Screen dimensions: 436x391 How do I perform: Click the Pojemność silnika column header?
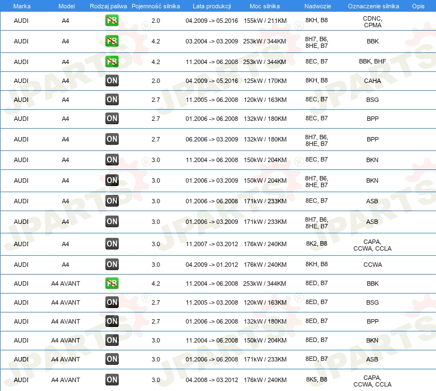[x=156, y=6]
